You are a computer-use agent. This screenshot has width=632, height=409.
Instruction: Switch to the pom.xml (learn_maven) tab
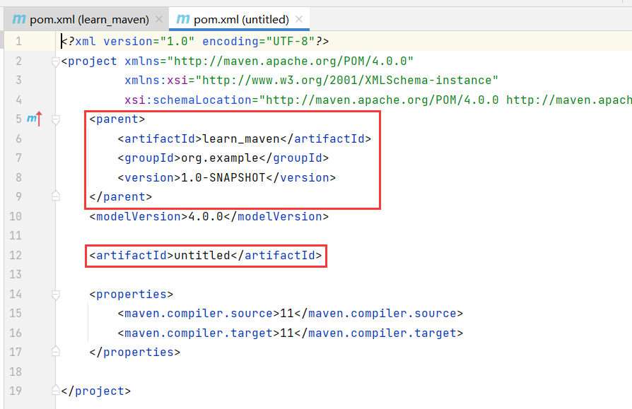click(89, 19)
